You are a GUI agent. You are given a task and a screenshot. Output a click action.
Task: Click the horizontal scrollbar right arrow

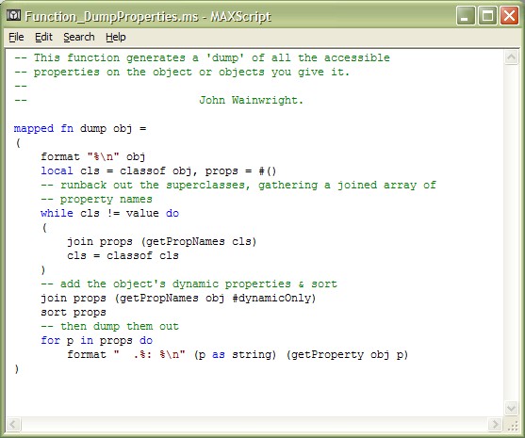495,425
